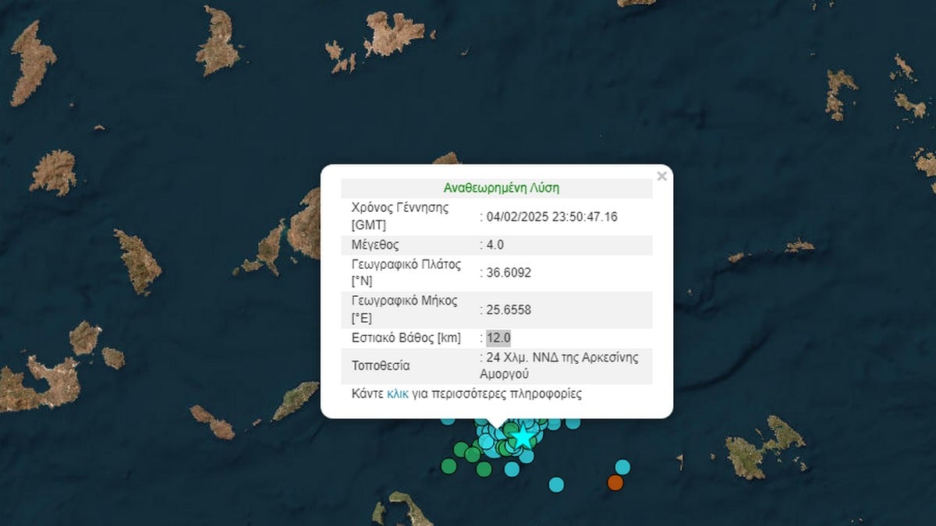Select the cyan marker right of the lowest green marker

tap(512, 468)
